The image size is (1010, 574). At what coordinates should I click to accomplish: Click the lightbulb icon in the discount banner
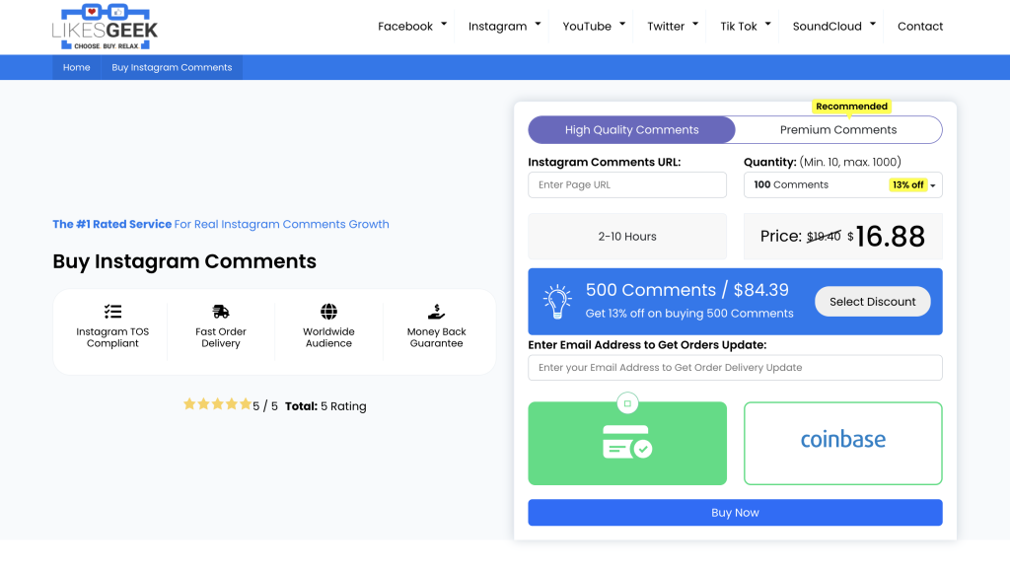click(x=558, y=299)
